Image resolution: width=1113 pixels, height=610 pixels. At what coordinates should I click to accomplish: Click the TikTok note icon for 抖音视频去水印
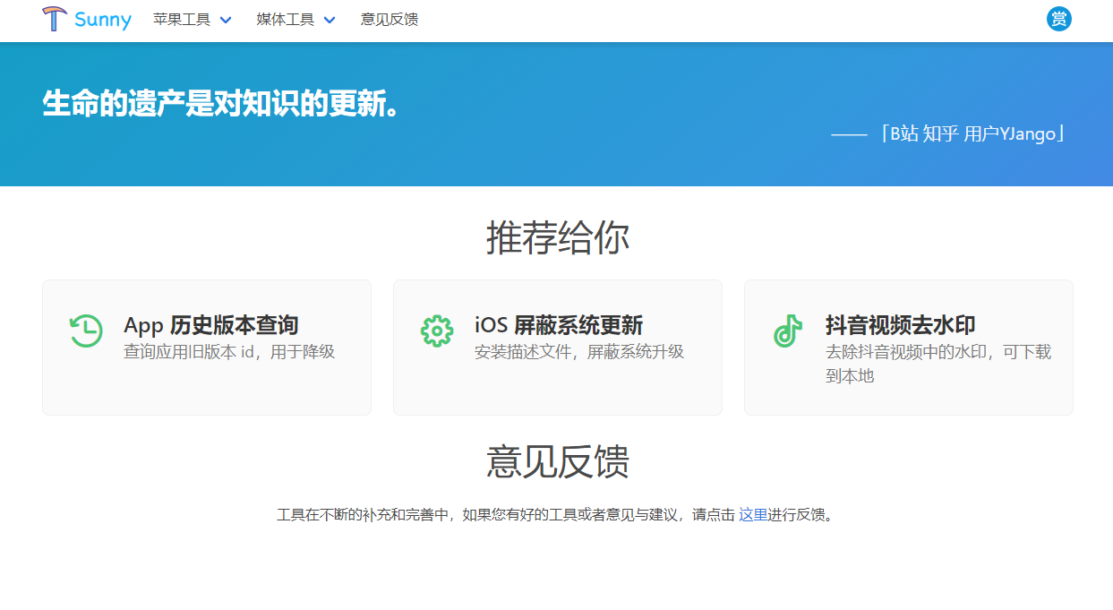(x=788, y=331)
